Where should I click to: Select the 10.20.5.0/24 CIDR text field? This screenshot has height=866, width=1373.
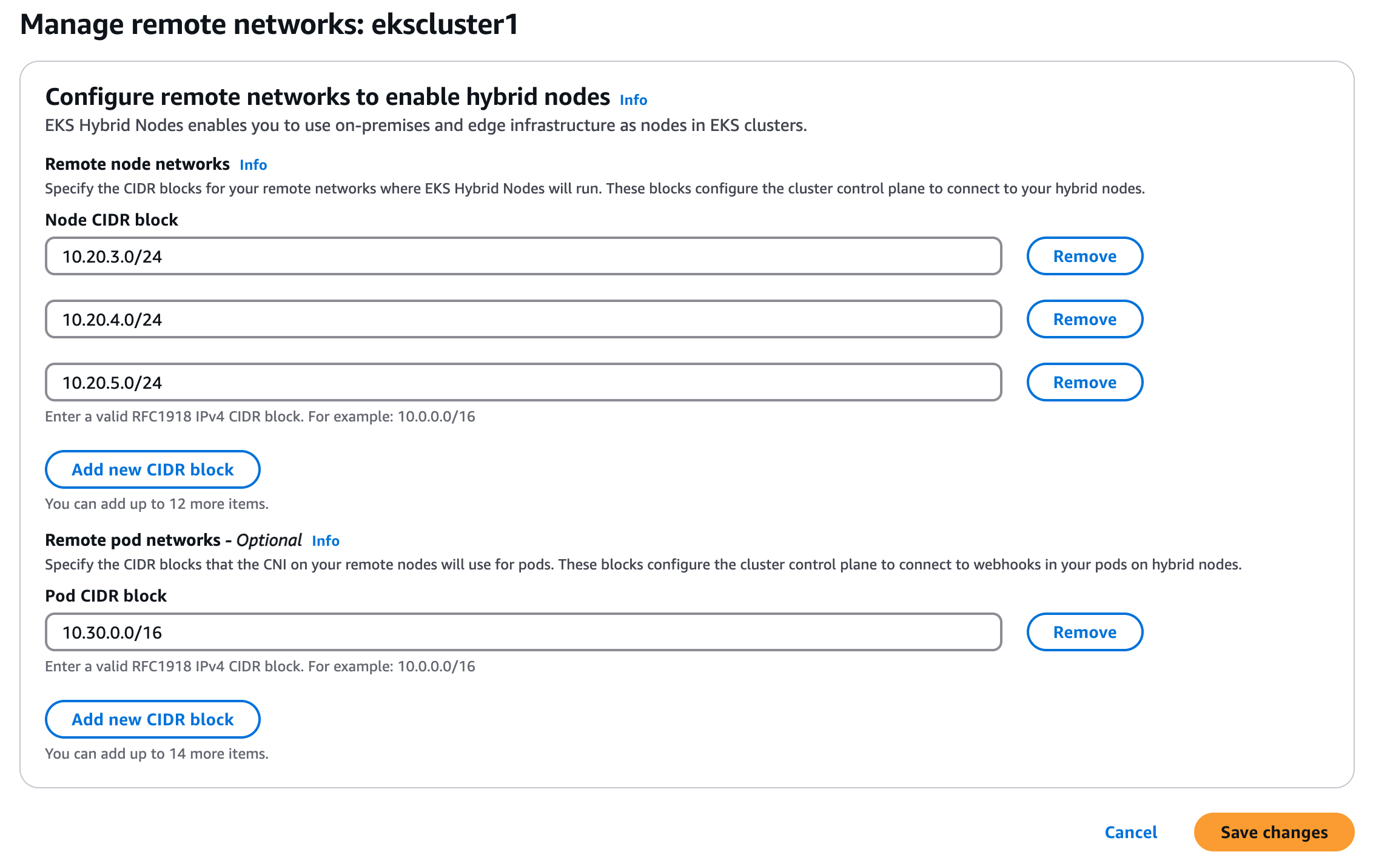[523, 383]
